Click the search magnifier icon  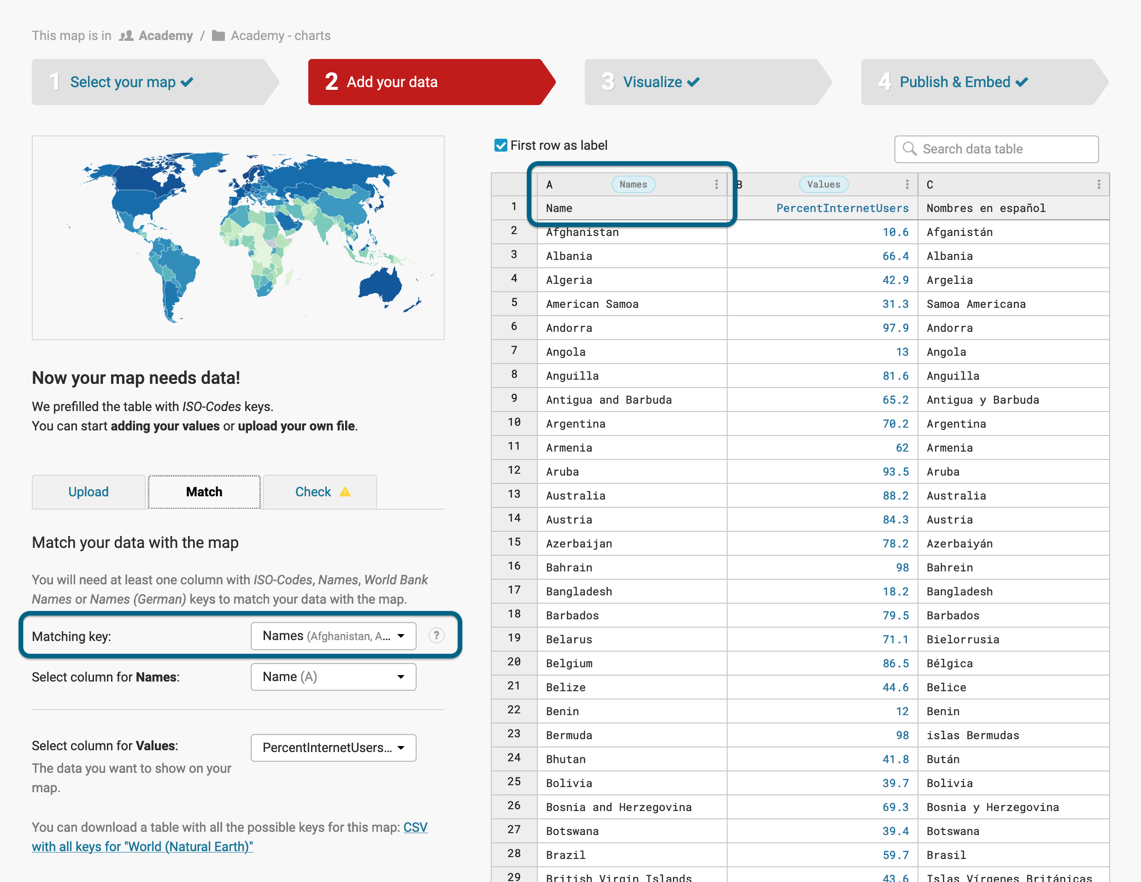910,149
